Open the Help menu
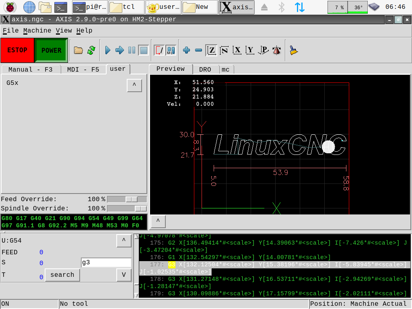Screen dimensions: 412x309 pyautogui.click(x=84, y=31)
